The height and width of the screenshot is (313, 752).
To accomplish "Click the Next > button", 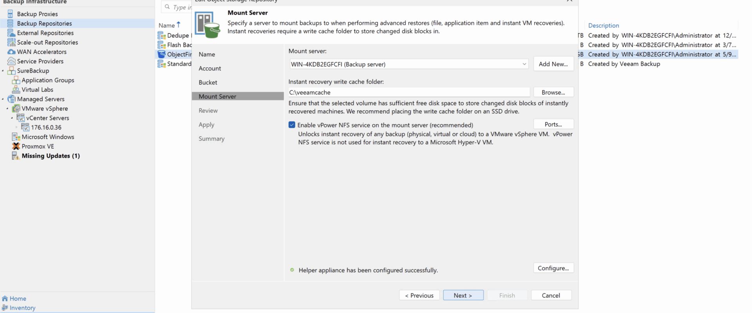I will click(463, 295).
